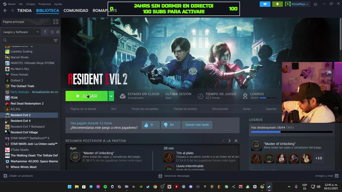Viewport: 342px width, 192px height.
Task: Open the announcements megaphone icon
Action: (265, 4)
